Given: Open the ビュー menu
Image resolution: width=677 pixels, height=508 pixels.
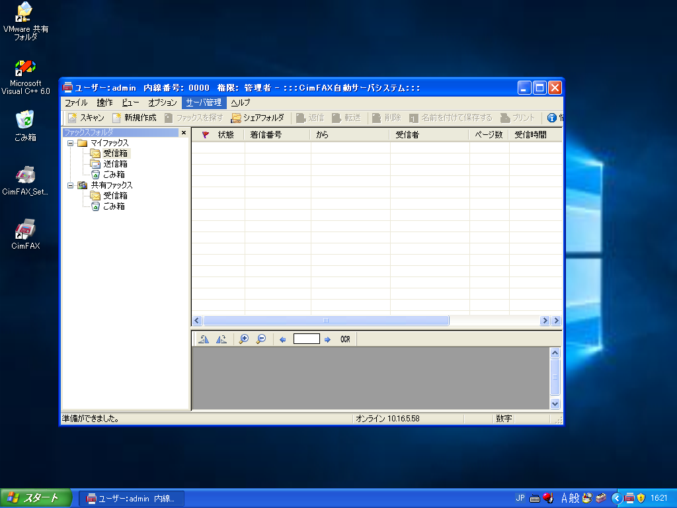Looking at the screenshot, I should click(x=130, y=103).
